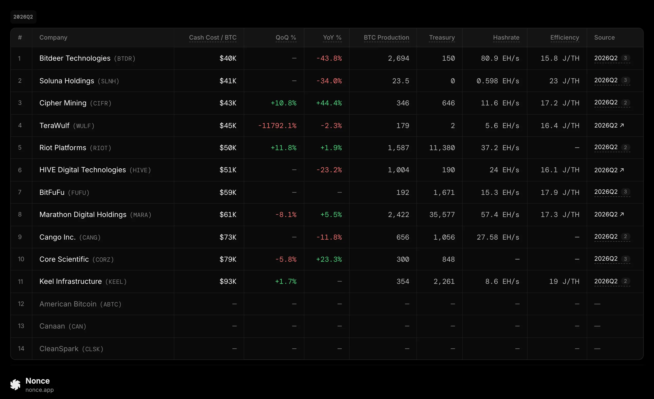Open Riot Platforms 2026Q2 source link
The width and height of the screenshot is (654, 399).
coord(606,147)
